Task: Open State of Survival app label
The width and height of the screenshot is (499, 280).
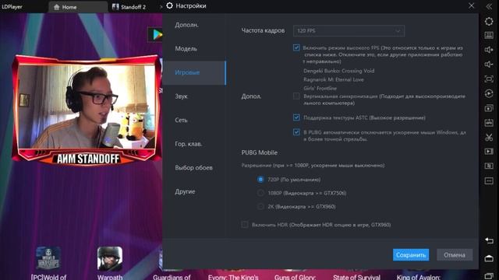Action: pyautogui.click(x=356, y=277)
